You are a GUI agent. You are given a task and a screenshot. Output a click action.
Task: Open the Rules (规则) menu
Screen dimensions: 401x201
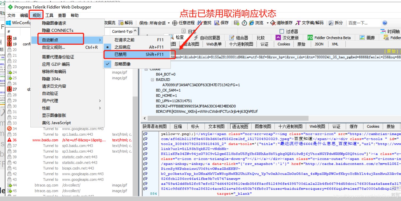[37, 15]
